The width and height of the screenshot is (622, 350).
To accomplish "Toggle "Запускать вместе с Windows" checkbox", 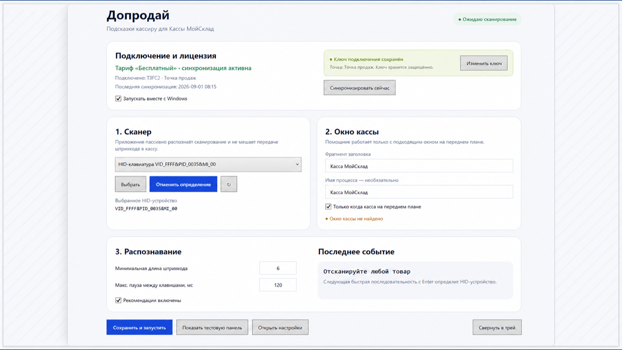I will [x=118, y=99].
